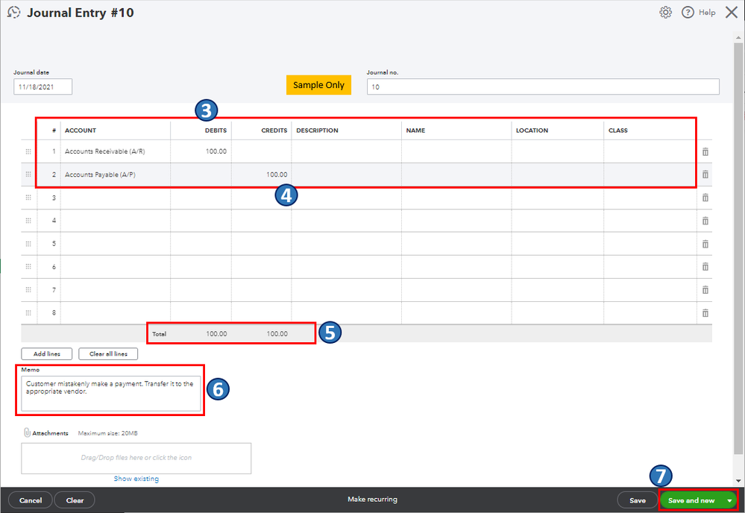Open the settings gear icon
The image size is (745, 513).
666,13
